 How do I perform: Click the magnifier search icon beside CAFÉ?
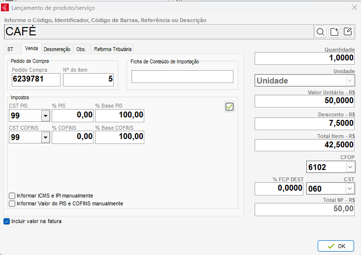click(321, 32)
